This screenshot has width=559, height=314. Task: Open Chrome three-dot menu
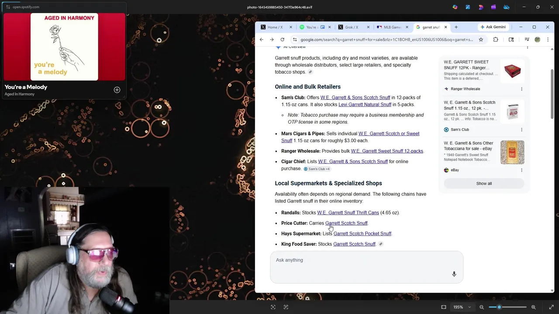click(548, 40)
